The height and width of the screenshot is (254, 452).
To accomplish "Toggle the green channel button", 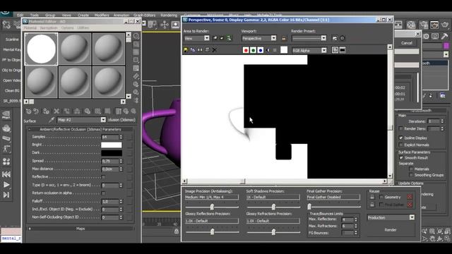I will coord(253,50).
